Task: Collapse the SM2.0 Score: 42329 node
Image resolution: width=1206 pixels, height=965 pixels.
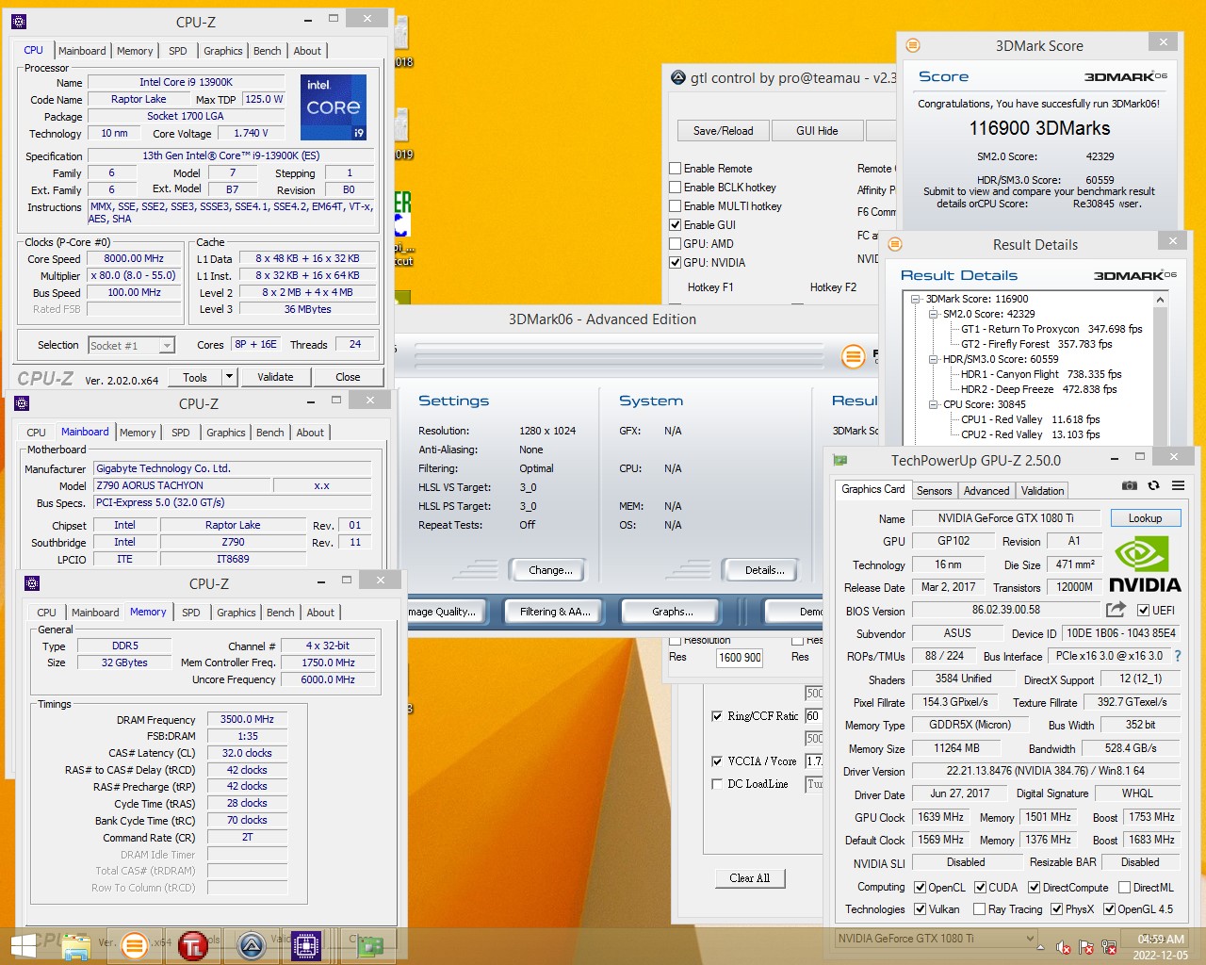Action: (x=932, y=314)
